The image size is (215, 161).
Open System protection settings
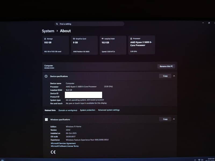(87, 110)
